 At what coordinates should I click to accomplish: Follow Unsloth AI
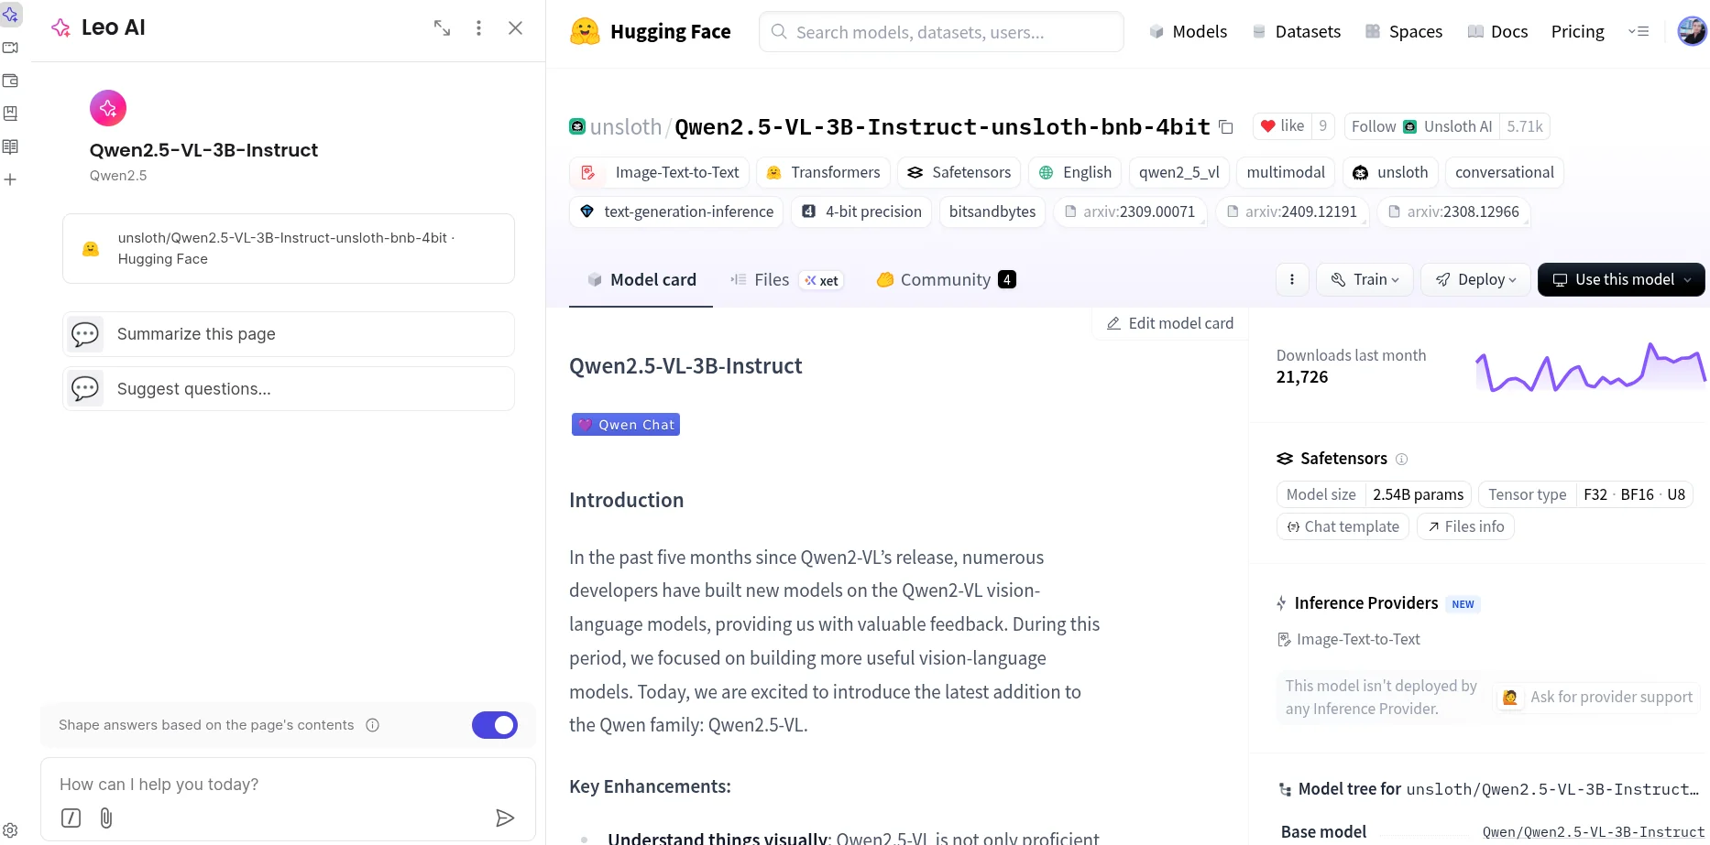tap(1422, 126)
